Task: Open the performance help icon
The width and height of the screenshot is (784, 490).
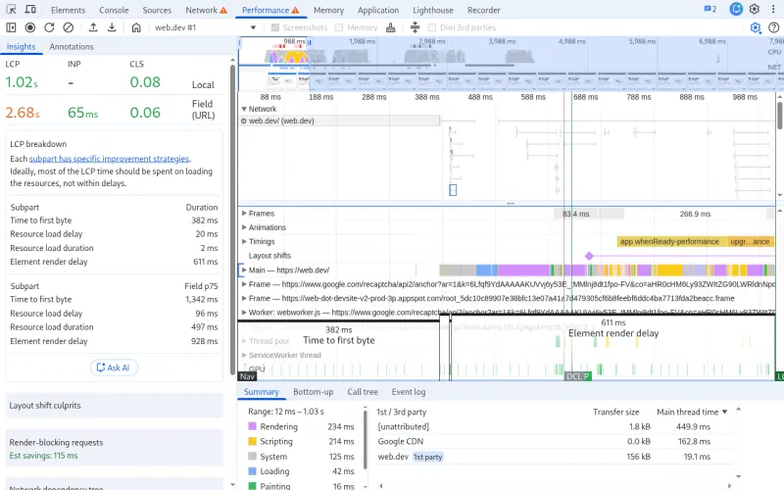Action: click(x=773, y=27)
